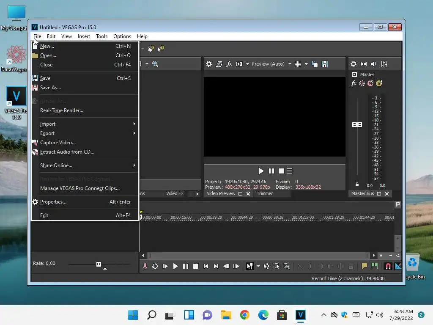The height and width of the screenshot is (325, 433).
Task: Open the Tools menu
Action: pos(101,36)
